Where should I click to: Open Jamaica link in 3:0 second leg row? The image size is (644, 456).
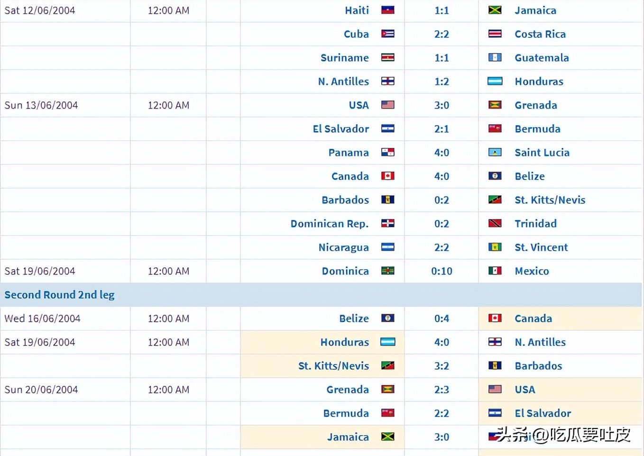coord(348,437)
